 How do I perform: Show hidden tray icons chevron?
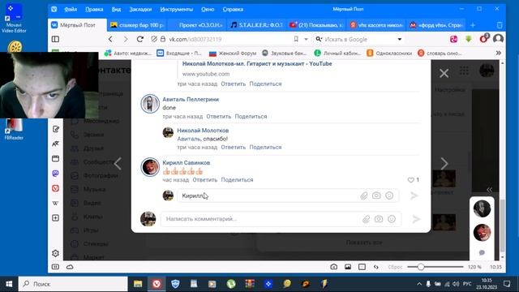tap(419, 284)
